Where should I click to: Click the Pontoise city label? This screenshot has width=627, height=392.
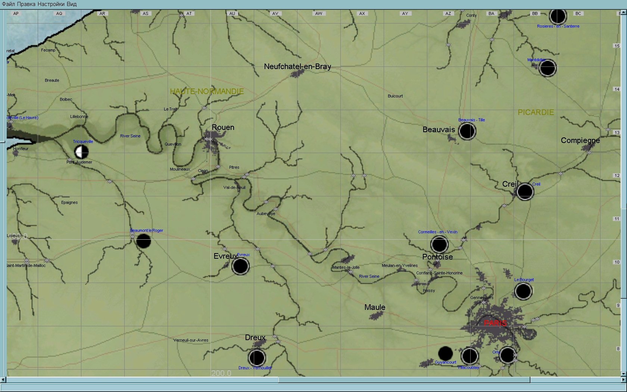437,257
